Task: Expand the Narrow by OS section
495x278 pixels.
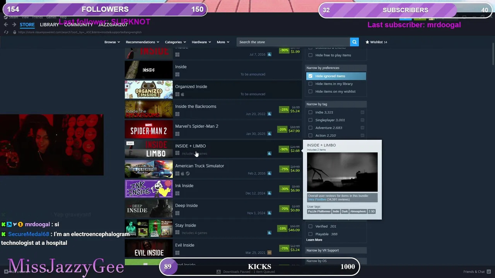Action: 335,261
